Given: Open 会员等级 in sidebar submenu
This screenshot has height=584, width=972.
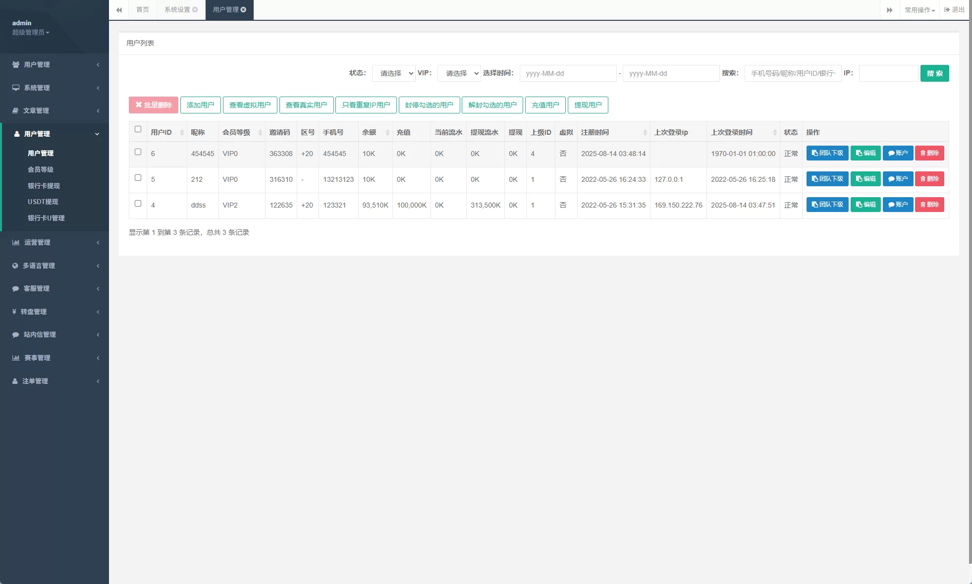Looking at the screenshot, I should pyautogui.click(x=41, y=169).
